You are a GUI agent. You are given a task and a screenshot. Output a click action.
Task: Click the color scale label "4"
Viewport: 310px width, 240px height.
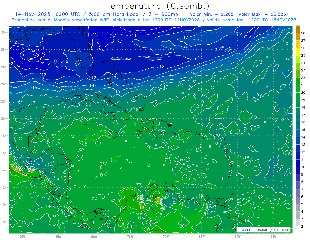click(302, 212)
